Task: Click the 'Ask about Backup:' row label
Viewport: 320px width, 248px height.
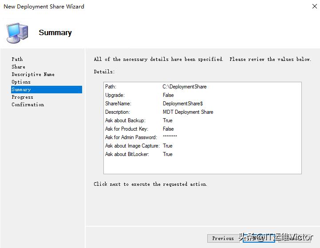Action: coord(125,120)
